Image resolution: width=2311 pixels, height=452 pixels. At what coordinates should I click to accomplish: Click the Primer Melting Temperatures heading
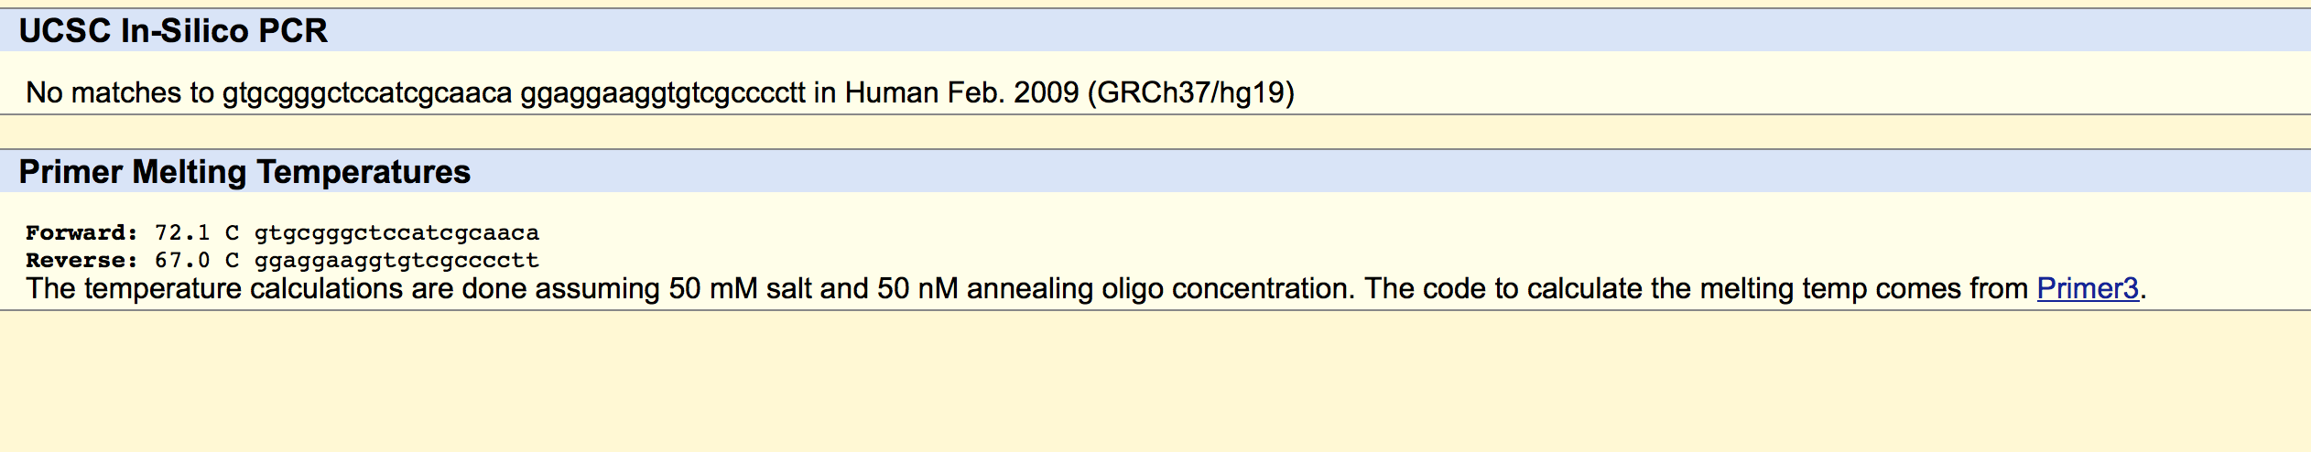click(x=244, y=172)
